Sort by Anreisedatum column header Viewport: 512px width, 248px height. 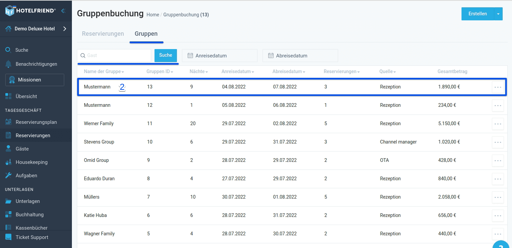point(237,72)
